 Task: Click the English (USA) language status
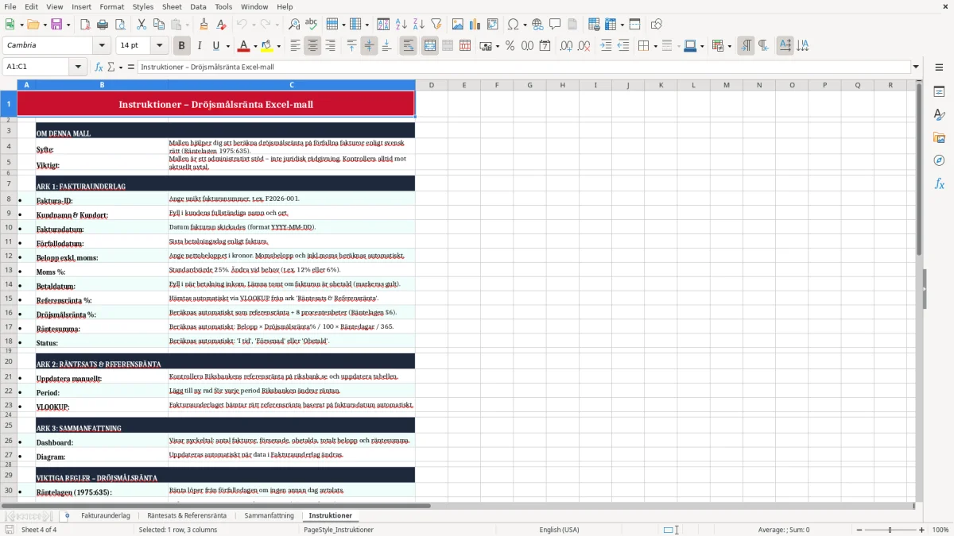click(559, 530)
